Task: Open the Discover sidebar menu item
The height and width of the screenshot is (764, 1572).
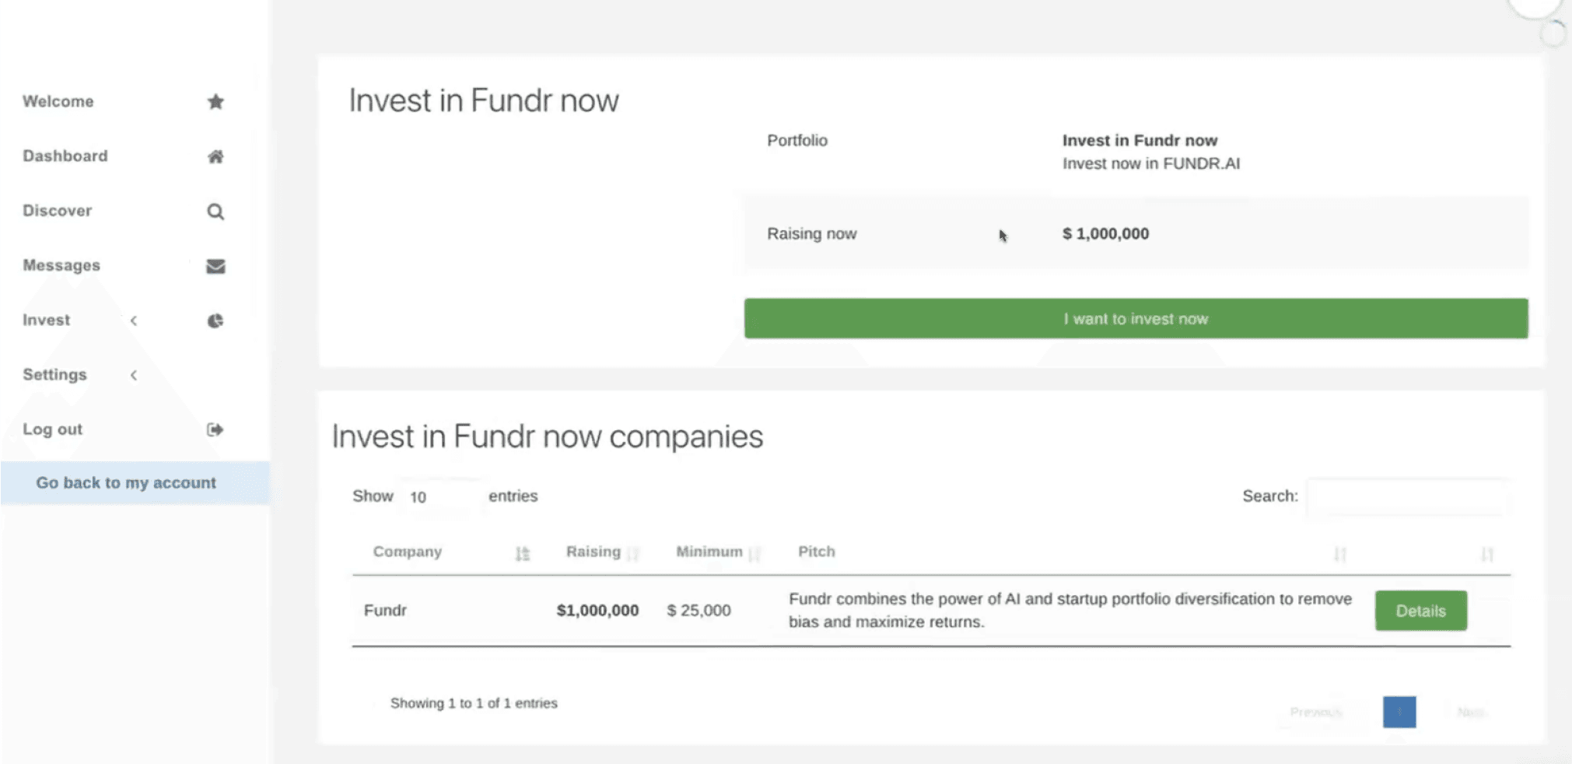Action: 58,212
